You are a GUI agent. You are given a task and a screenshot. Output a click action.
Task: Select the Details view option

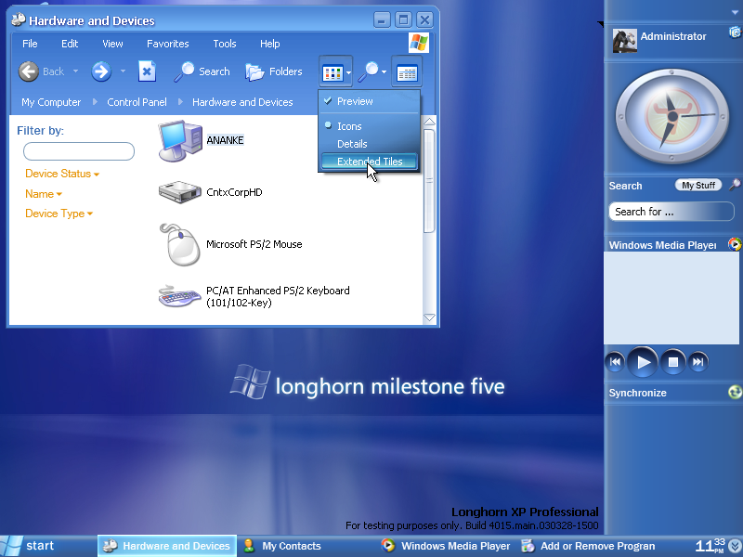[369, 144]
